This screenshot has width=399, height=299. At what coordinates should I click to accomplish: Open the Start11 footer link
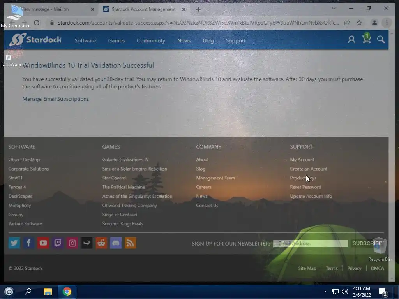15,178
